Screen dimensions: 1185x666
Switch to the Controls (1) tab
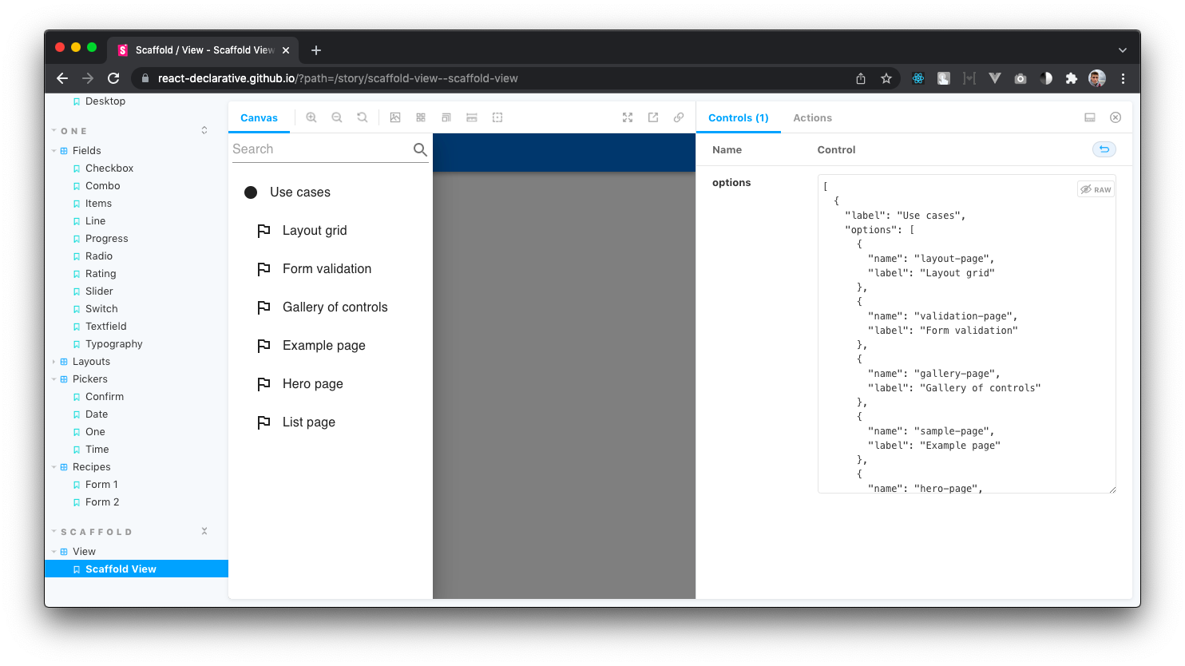739,117
